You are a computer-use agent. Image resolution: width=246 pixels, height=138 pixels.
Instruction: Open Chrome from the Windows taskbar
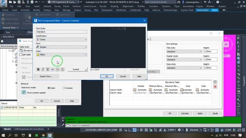(x=43, y=135)
